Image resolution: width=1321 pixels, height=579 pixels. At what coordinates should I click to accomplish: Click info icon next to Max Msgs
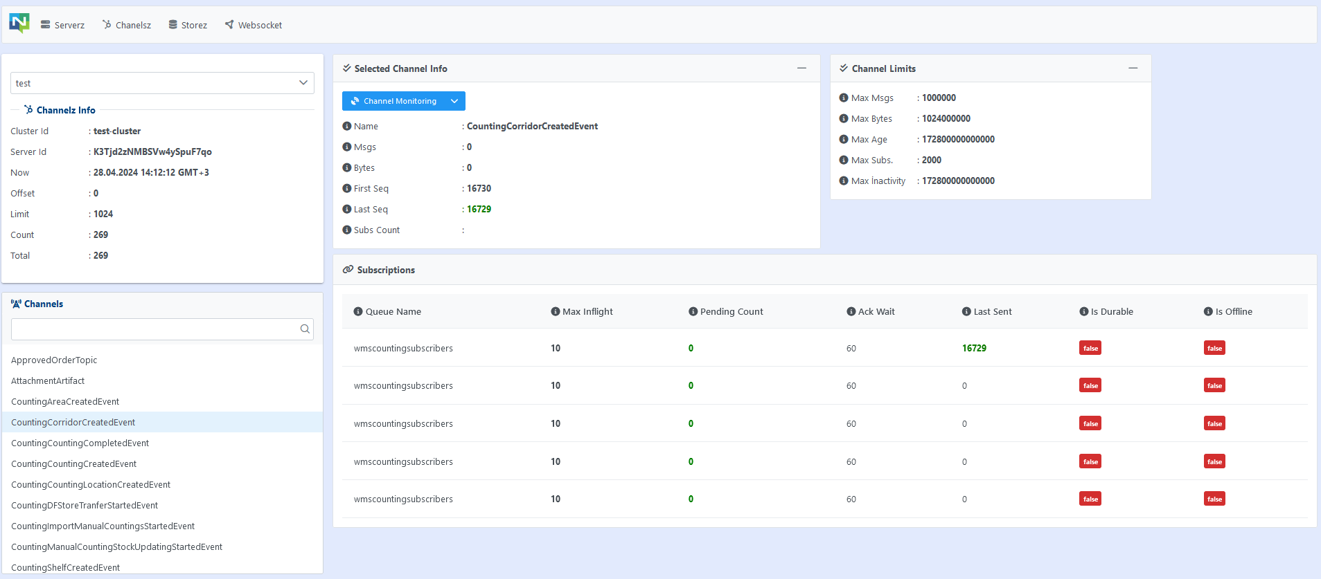844,98
